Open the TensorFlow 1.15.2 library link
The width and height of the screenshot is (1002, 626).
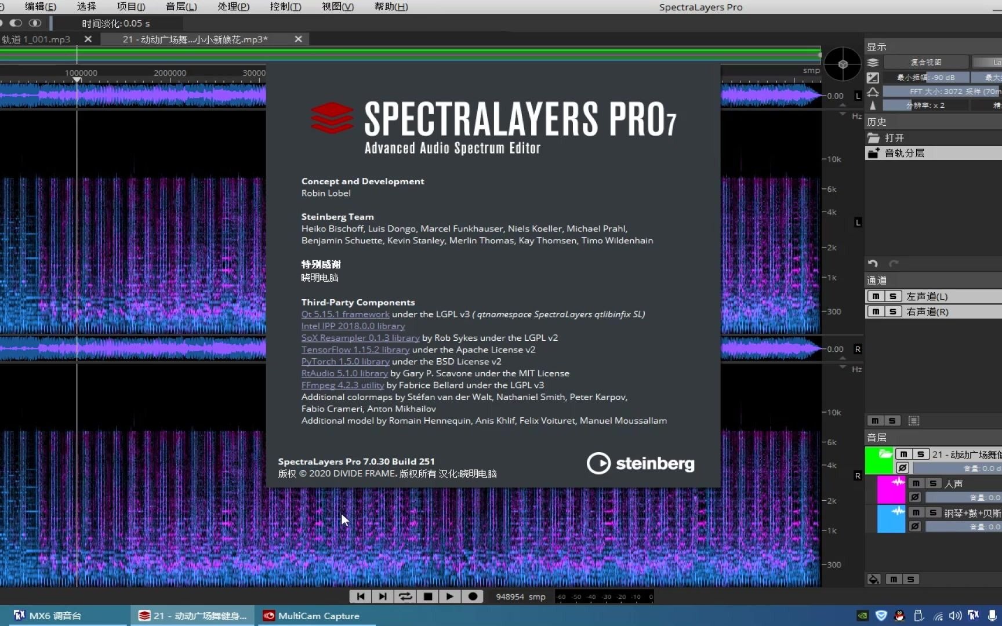tap(355, 350)
